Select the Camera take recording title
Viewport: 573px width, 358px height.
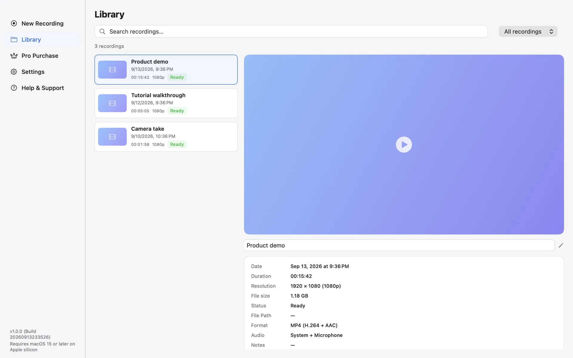tap(147, 129)
